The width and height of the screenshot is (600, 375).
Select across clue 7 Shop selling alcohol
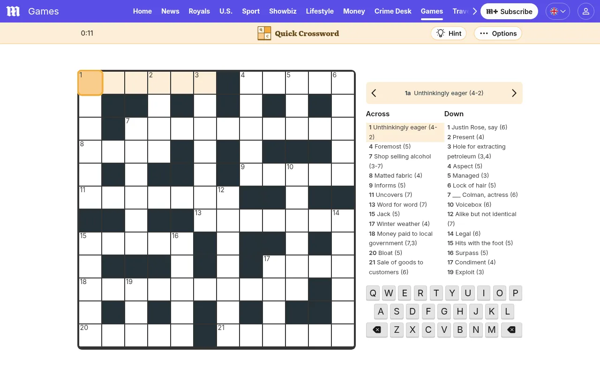coord(405,161)
